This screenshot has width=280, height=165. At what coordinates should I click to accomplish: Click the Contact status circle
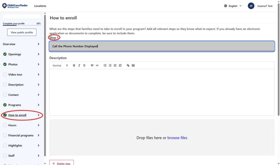click(x=5, y=95)
